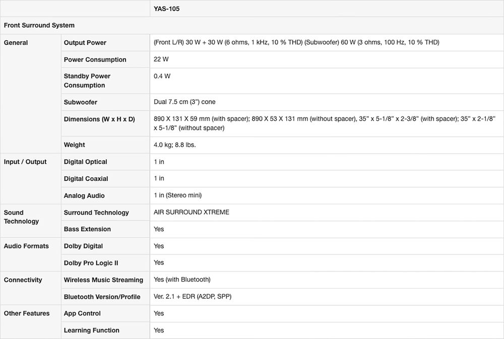Select the Standby Power Consumption label
This screenshot has width=504, height=339.
pyautogui.click(x=87, y=81)
